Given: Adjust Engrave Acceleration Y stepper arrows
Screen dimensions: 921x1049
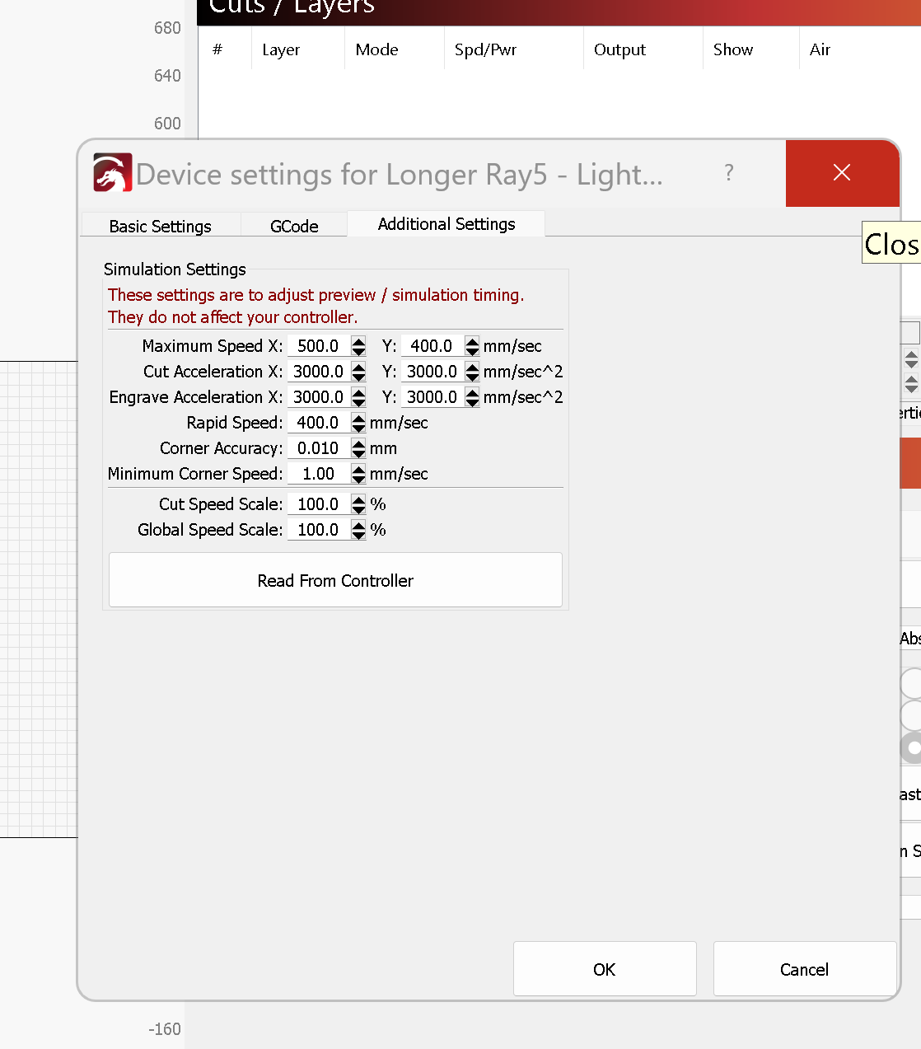Looking at the screenshot, I should click(472, 397).
